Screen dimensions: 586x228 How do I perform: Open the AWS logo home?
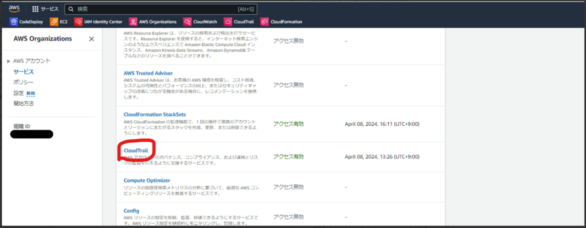click(x=14, y=9)
